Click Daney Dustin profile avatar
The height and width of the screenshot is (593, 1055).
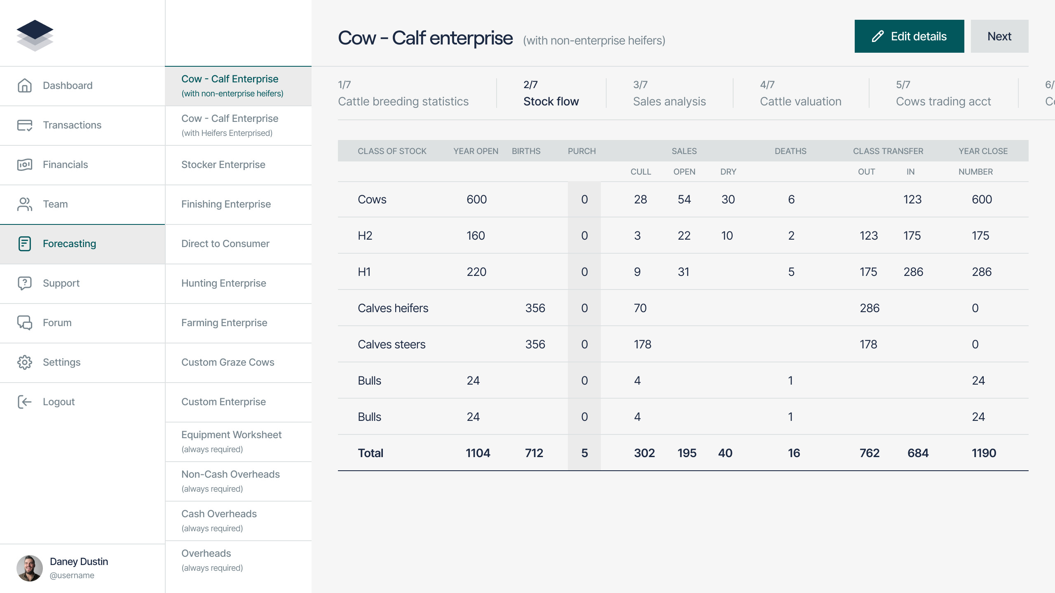click(x=30, y=568)
